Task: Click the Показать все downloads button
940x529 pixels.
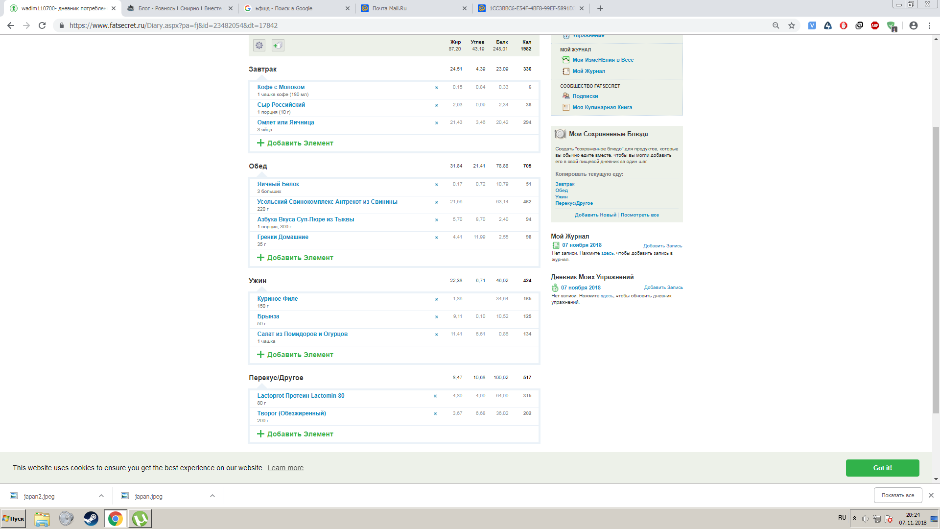Action: [897, 495]
